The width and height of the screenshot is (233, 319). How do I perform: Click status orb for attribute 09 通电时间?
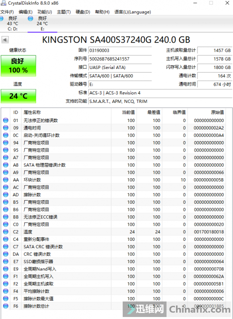tap(6, 128)
